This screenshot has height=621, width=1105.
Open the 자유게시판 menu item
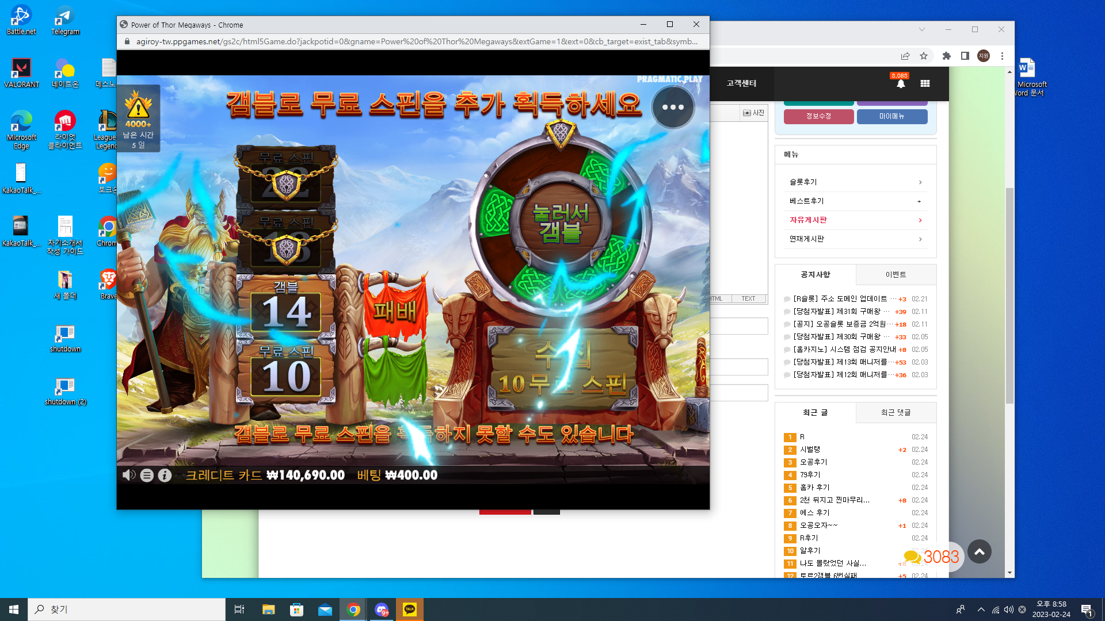coord(856,220)
